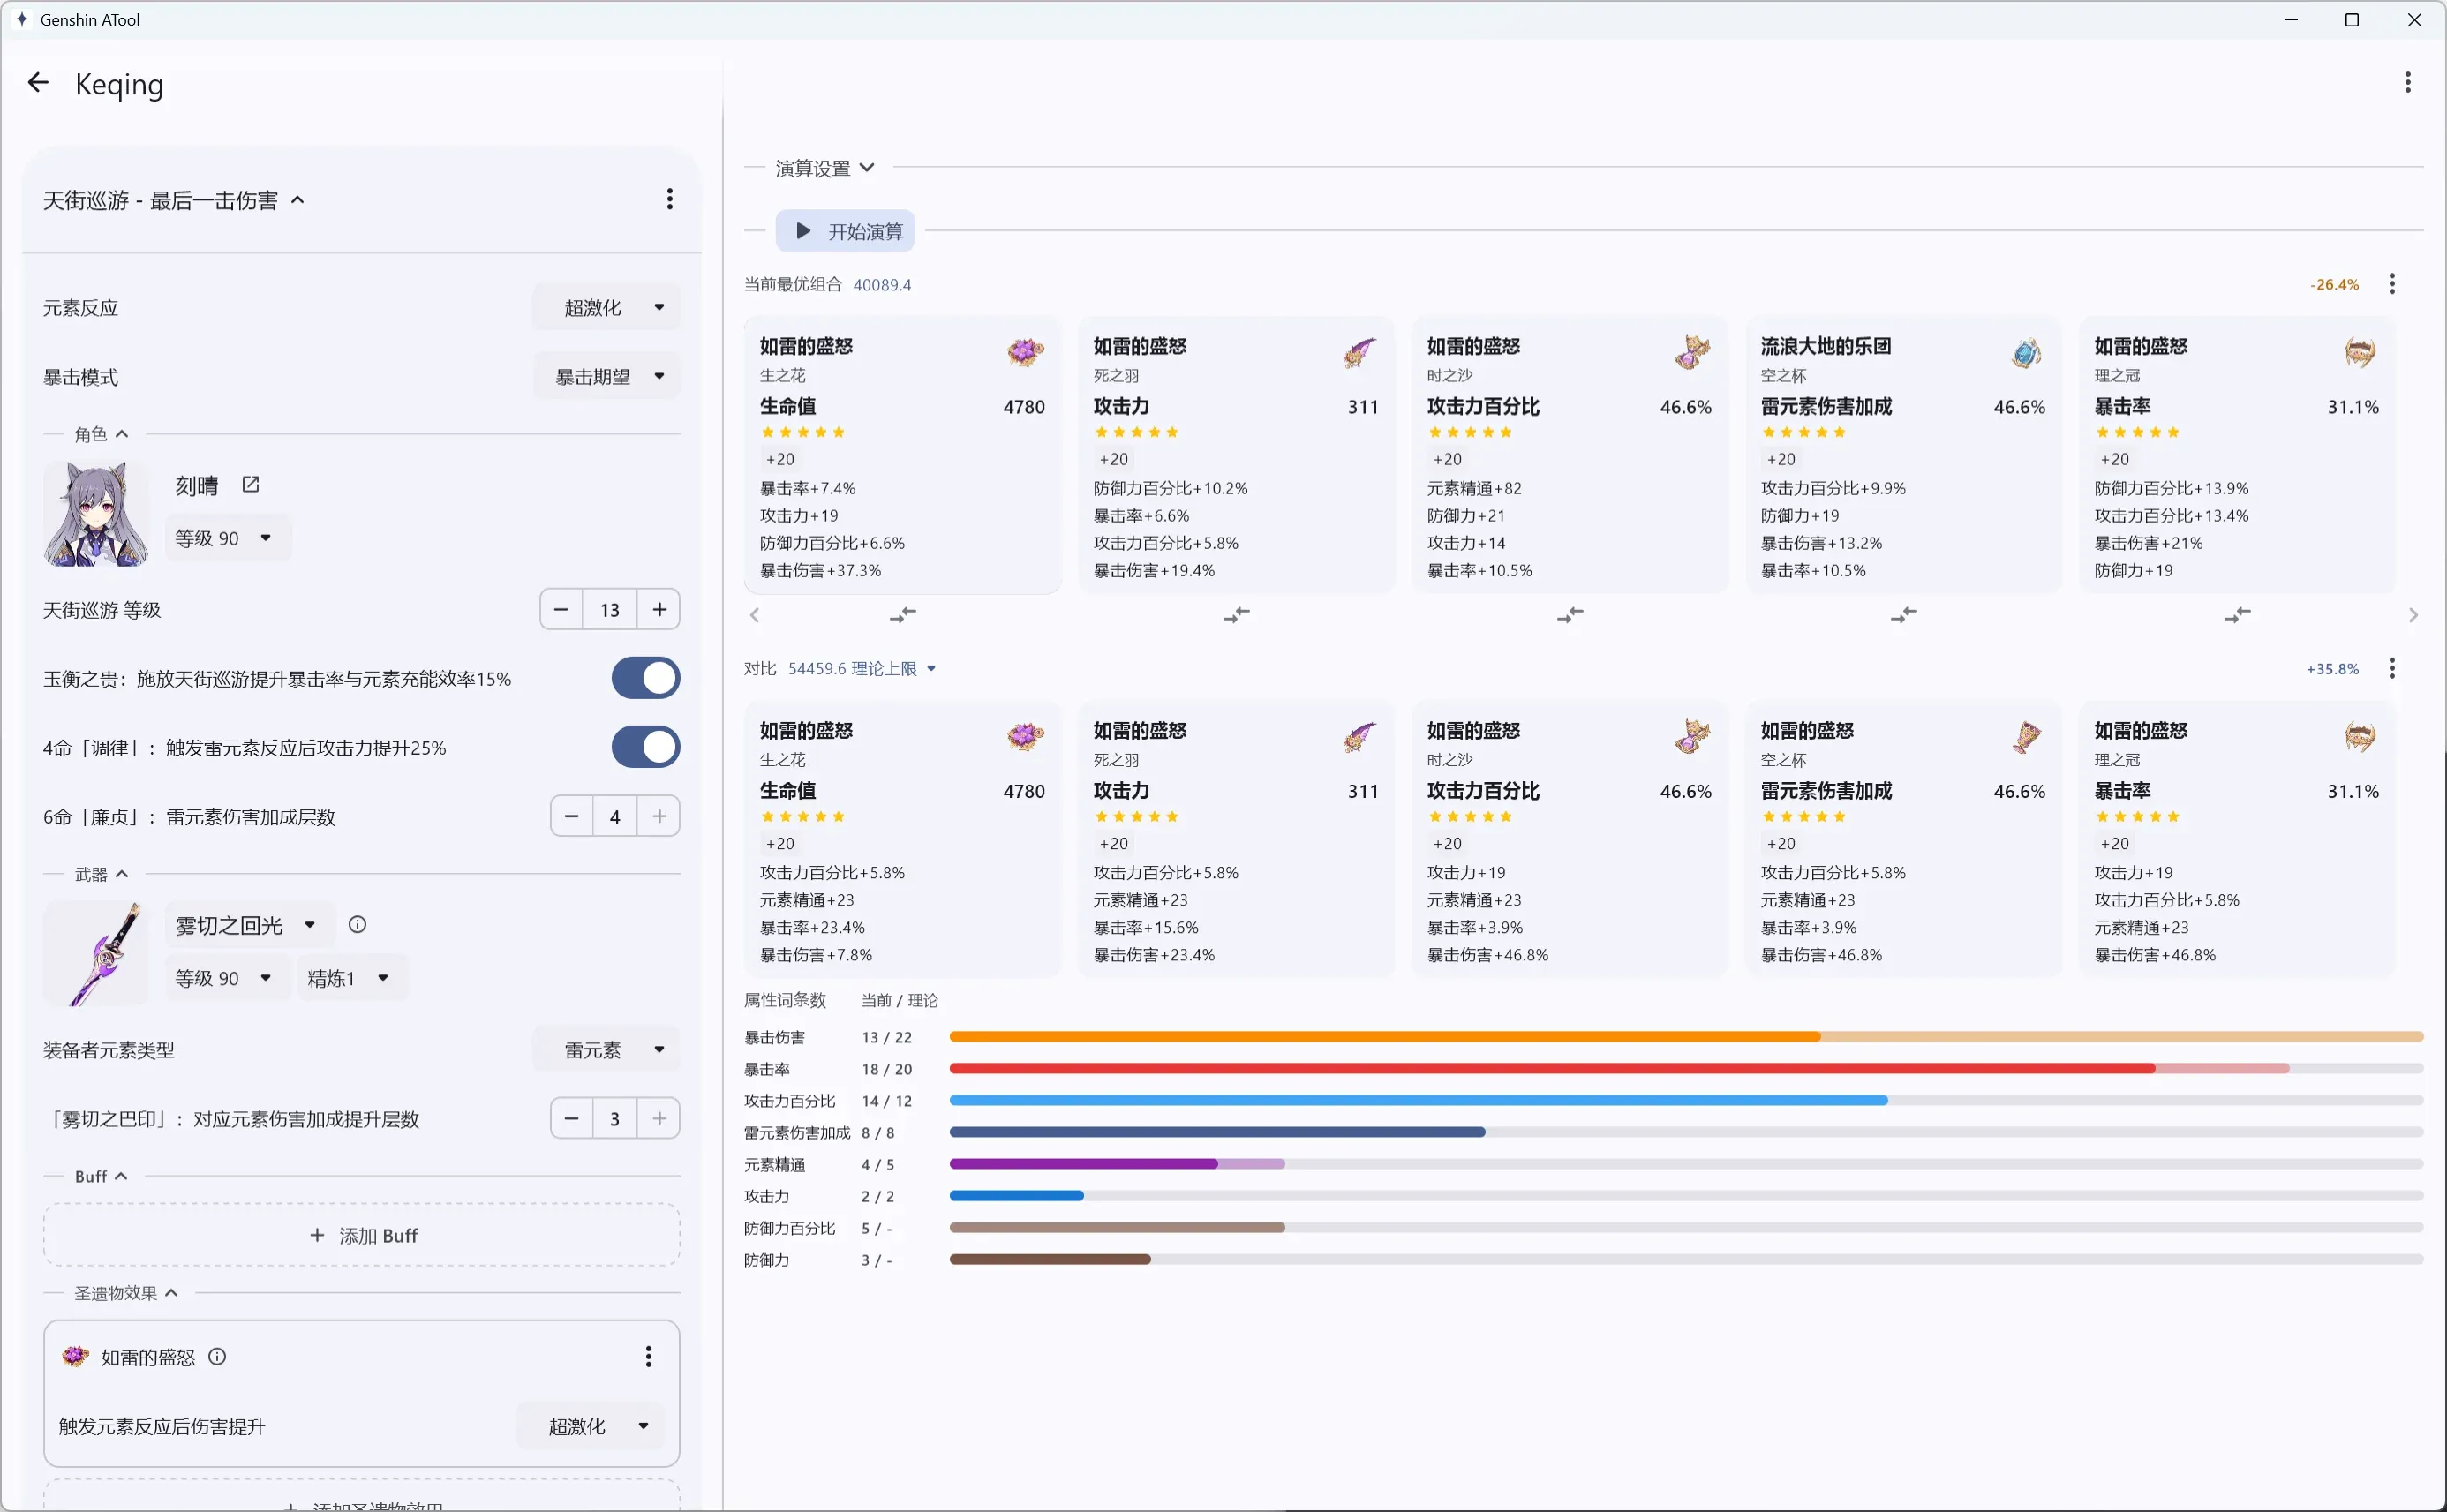The width and height of the screenshot is (2447, 1512).
Task: Click the 元素精通 stat row label
Action: pyautogui.click(x=774, y=1164)
